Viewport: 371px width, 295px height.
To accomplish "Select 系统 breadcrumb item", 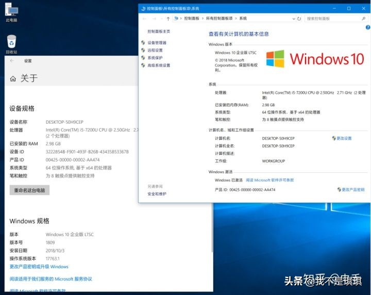I will click(x=243, y=19).
